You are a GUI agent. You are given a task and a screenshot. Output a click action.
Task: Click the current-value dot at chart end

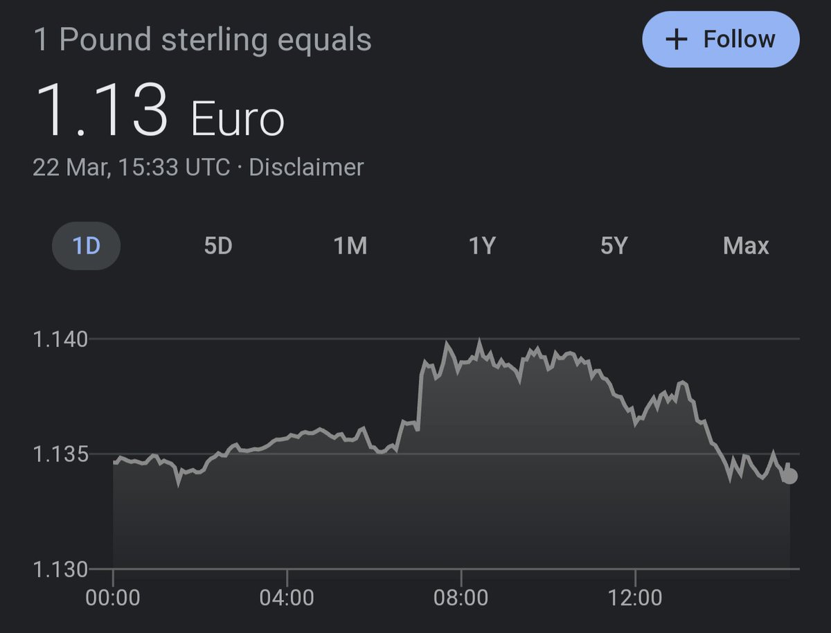(789, 476)
